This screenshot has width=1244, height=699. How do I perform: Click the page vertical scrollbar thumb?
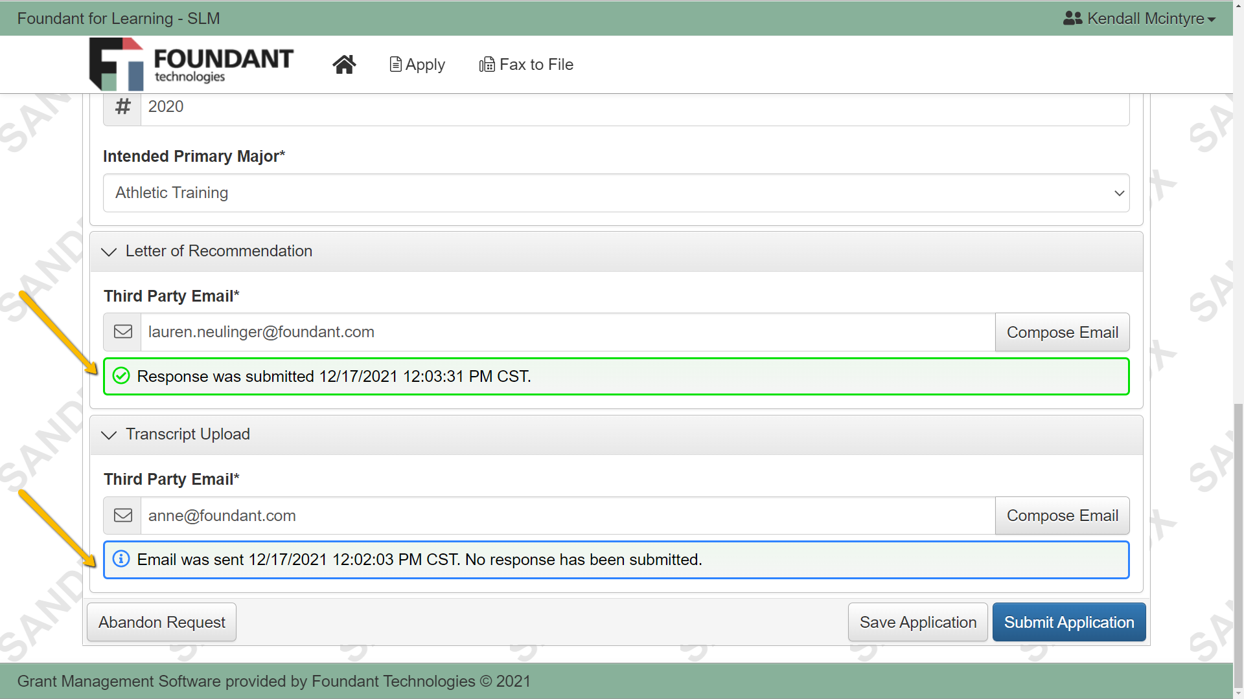[x=1238, y=545]
